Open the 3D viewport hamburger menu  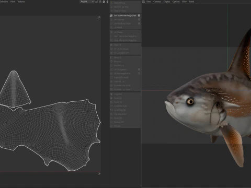point(143,2)
